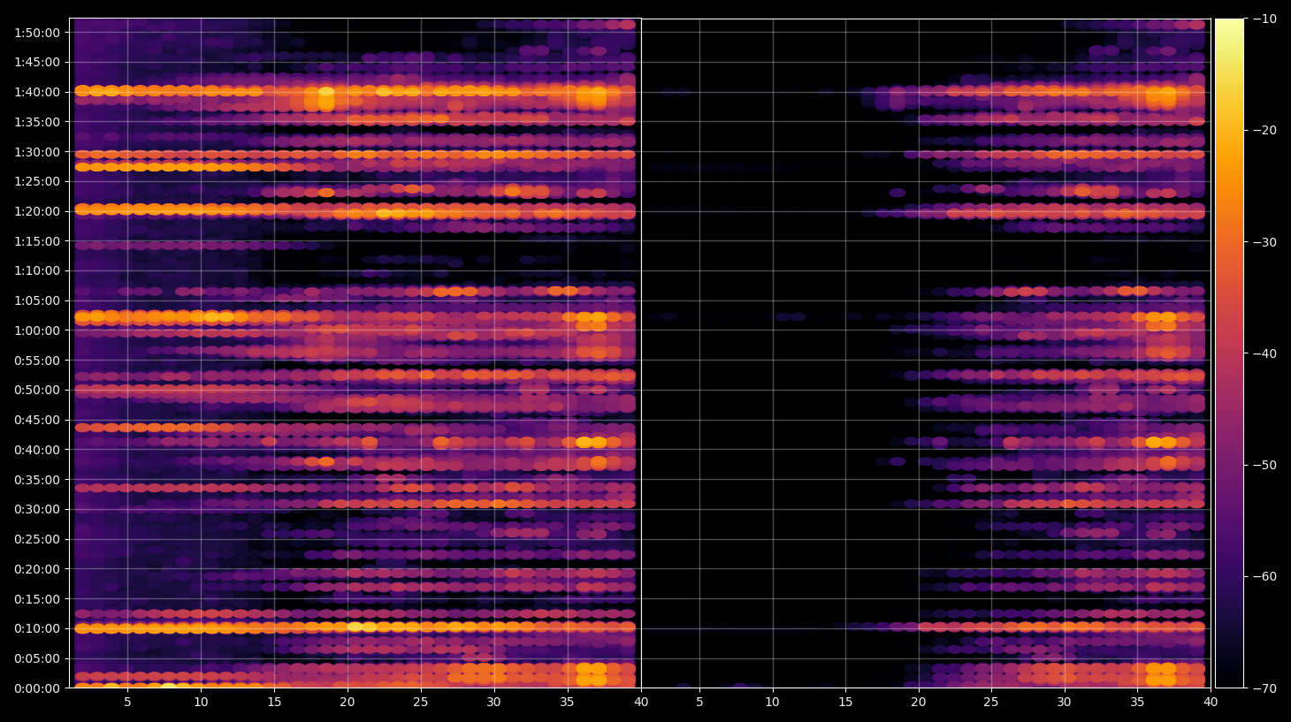
Task: Select the 0:30:00 y-axis time label
Action: [37, 509]
